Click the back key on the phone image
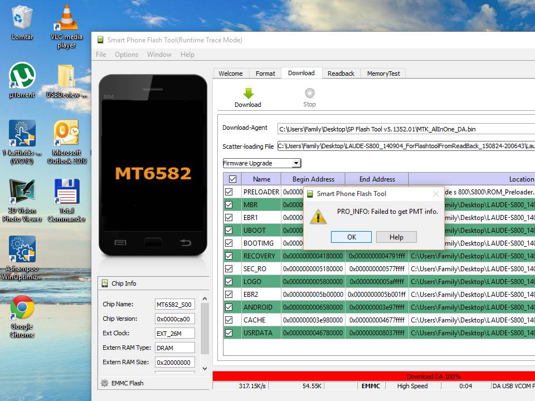The image size is (535, 401). click(186, 242)
